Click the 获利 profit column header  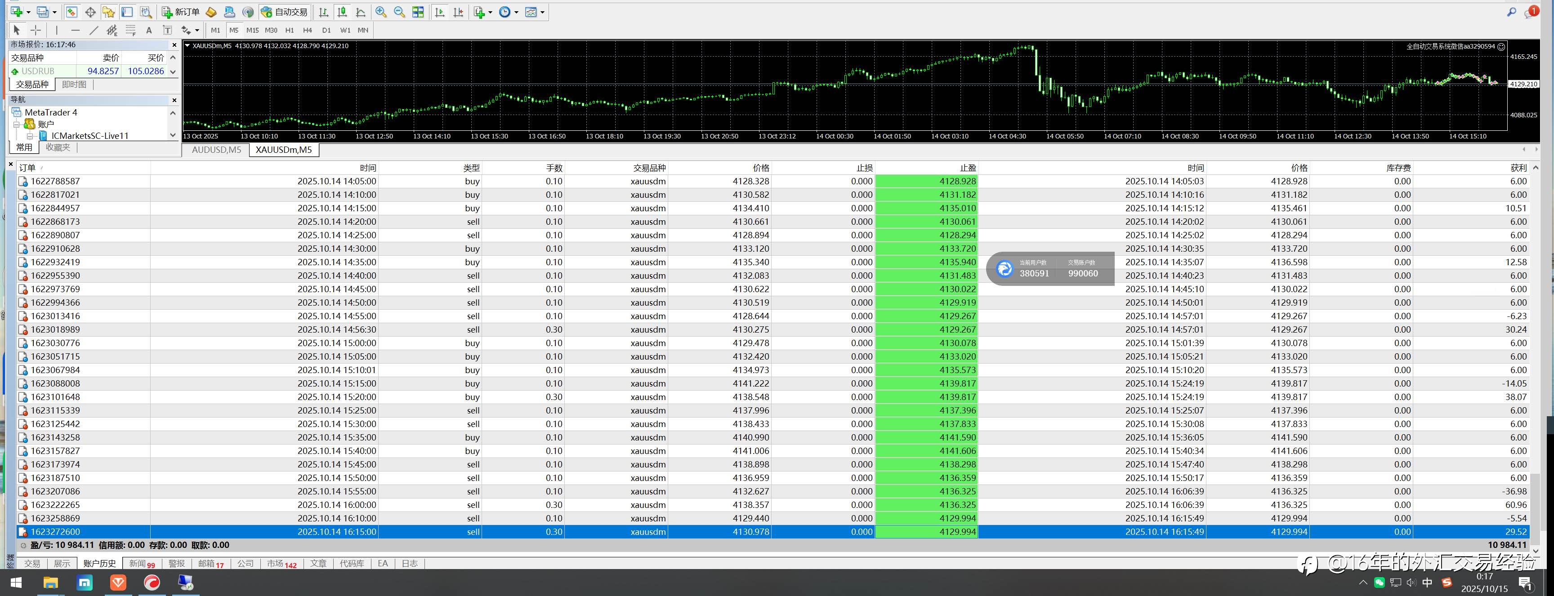click(1518, 168)
